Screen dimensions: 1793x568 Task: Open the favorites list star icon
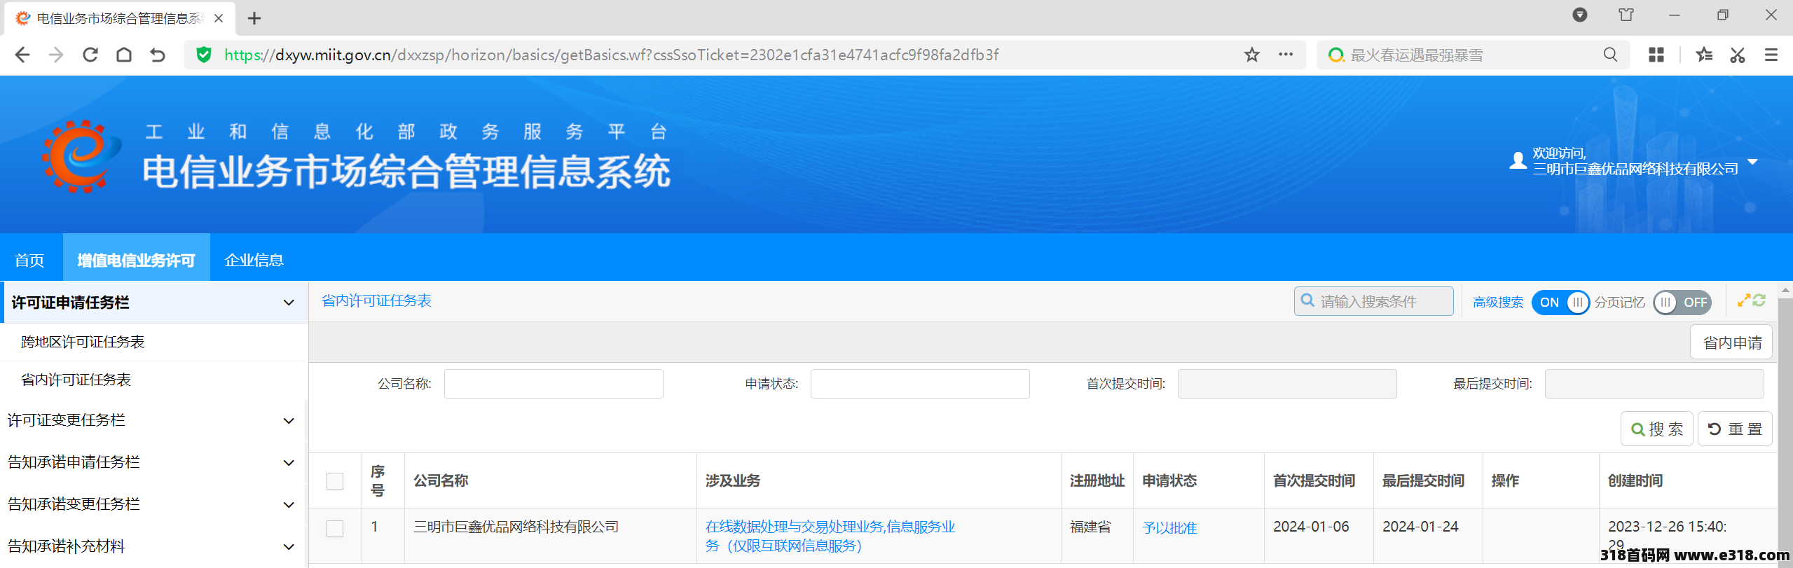coord(1704,55)
